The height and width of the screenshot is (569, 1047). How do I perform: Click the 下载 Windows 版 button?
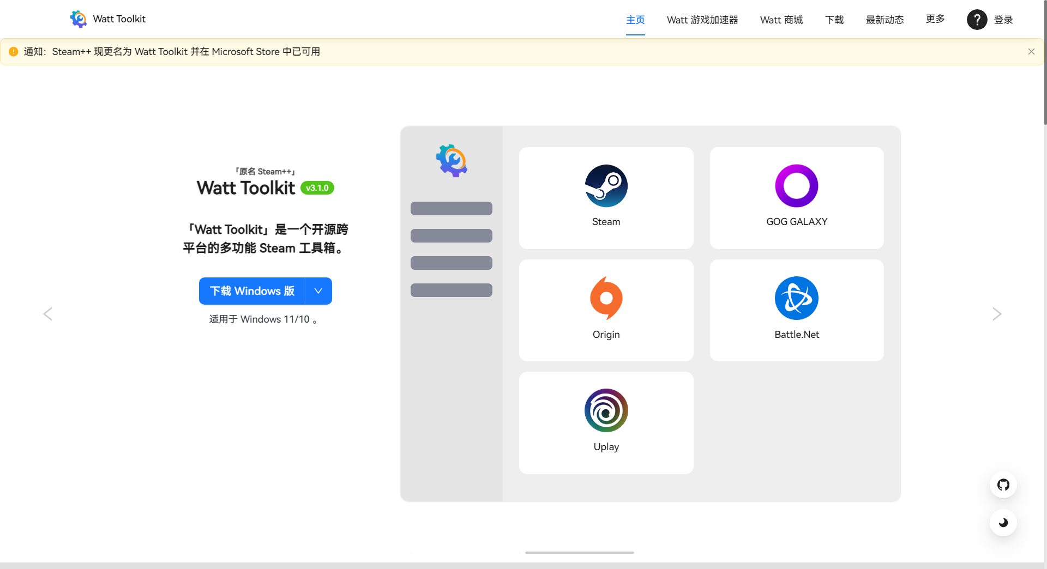click(x=251, y=291)
